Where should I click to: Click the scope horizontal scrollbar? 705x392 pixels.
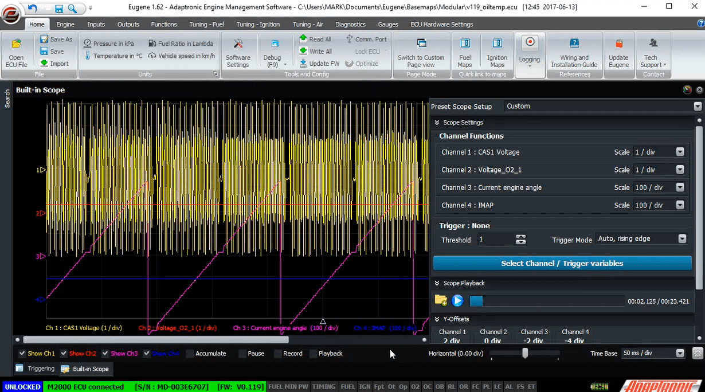[x=155, y=340]
